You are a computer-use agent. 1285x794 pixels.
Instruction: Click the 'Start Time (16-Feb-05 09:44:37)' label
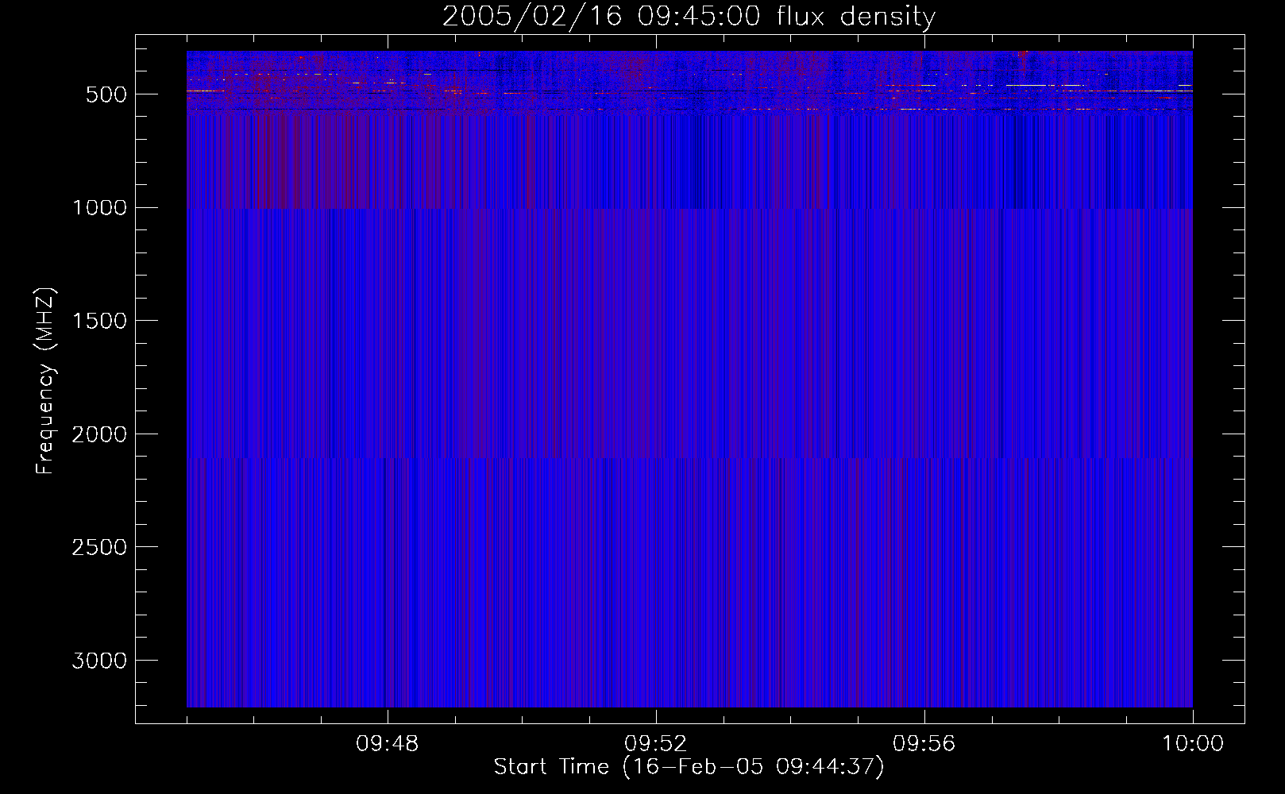point(689,767)
